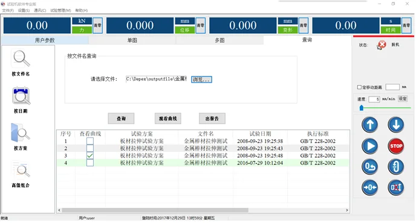Click the 查看曲线 column header
This screenshot has height=223, width=416.
(x=90, y=134)
